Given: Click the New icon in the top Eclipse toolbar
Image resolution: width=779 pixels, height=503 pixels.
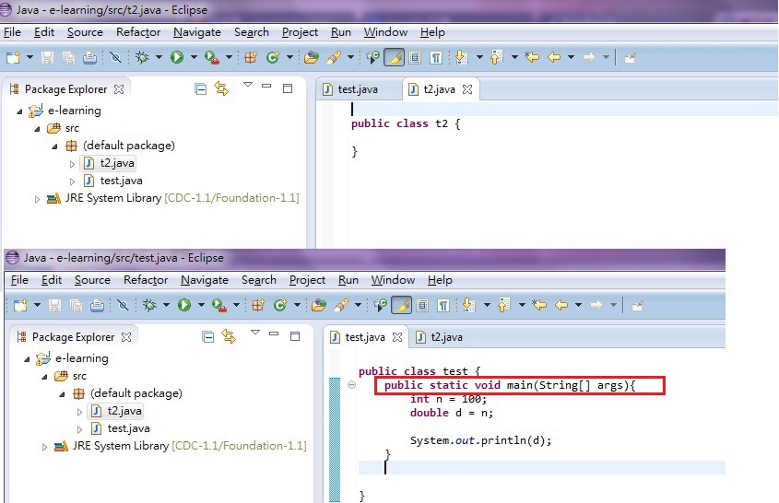Looking at the screenshot, I should pos(14,58).
